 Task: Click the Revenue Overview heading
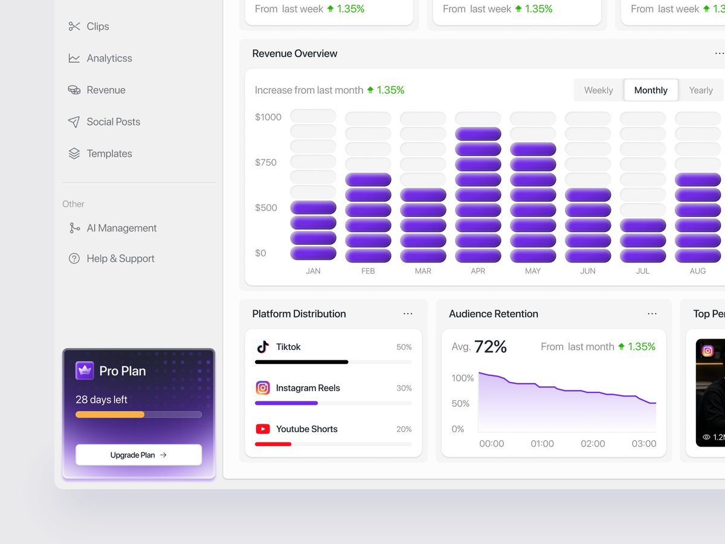[295, 54]
